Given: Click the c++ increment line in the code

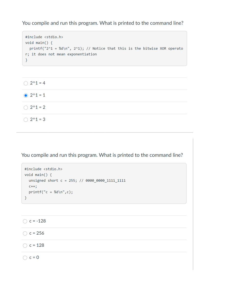Looking at the screenshot, I should coord(32,186).
